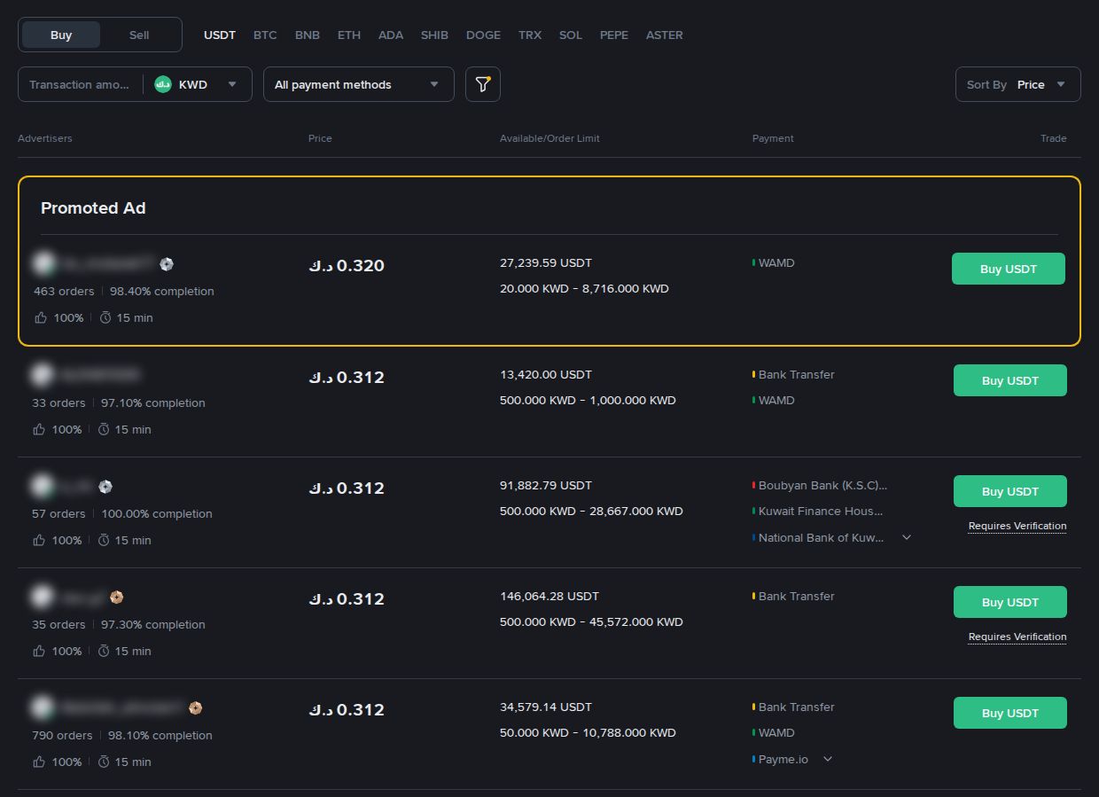Click Kuwait Finance House payment method
The width and height of the screenshot is (1099, 797).
tap(821, 511)
